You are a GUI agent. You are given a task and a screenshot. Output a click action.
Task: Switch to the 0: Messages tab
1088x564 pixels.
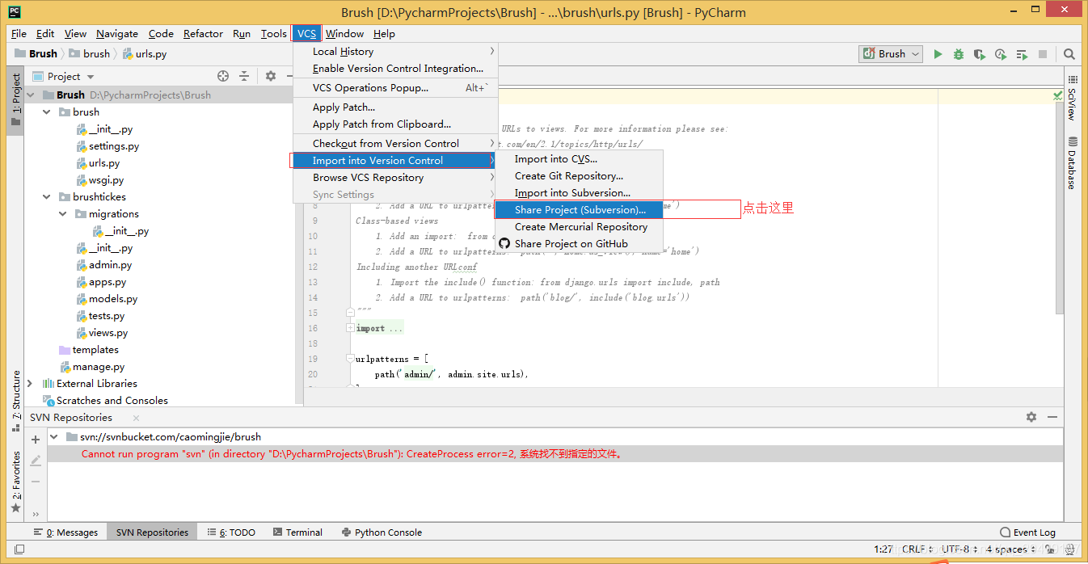coord(65,532)
